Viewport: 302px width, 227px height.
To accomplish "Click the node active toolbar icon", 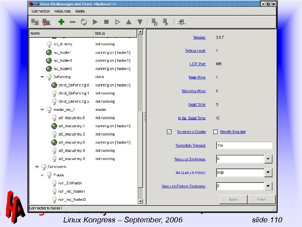I will pyautogui.click(x=165, y=22).
